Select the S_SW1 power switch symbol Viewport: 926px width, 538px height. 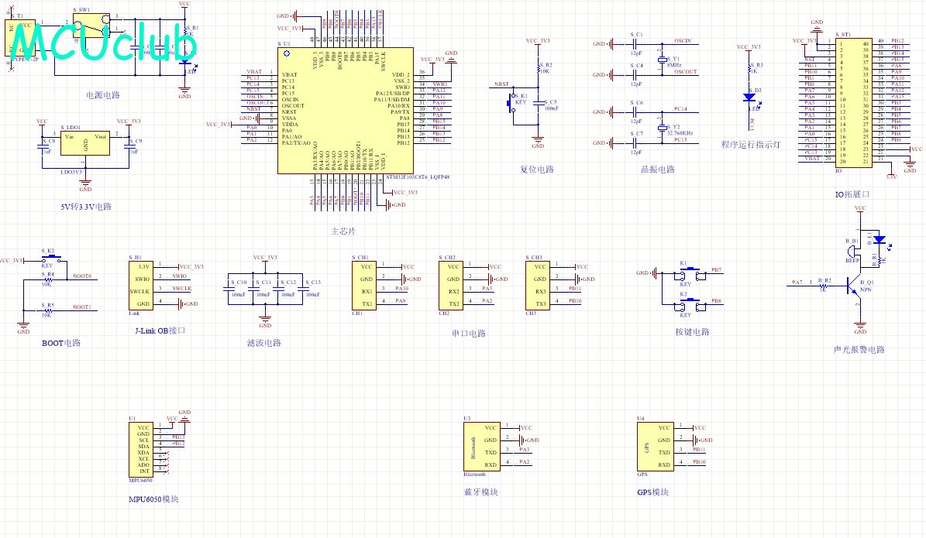click(91, 26)
